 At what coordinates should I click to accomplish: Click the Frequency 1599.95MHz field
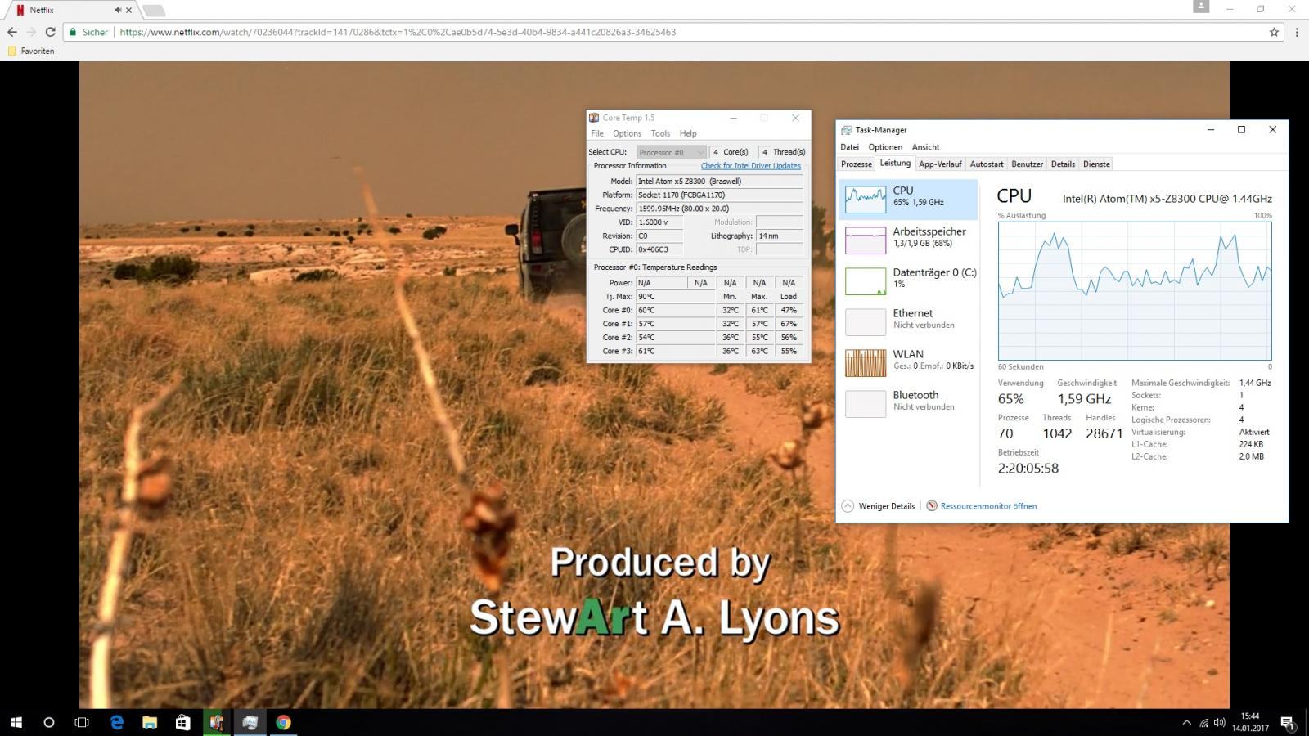[720, 209]
